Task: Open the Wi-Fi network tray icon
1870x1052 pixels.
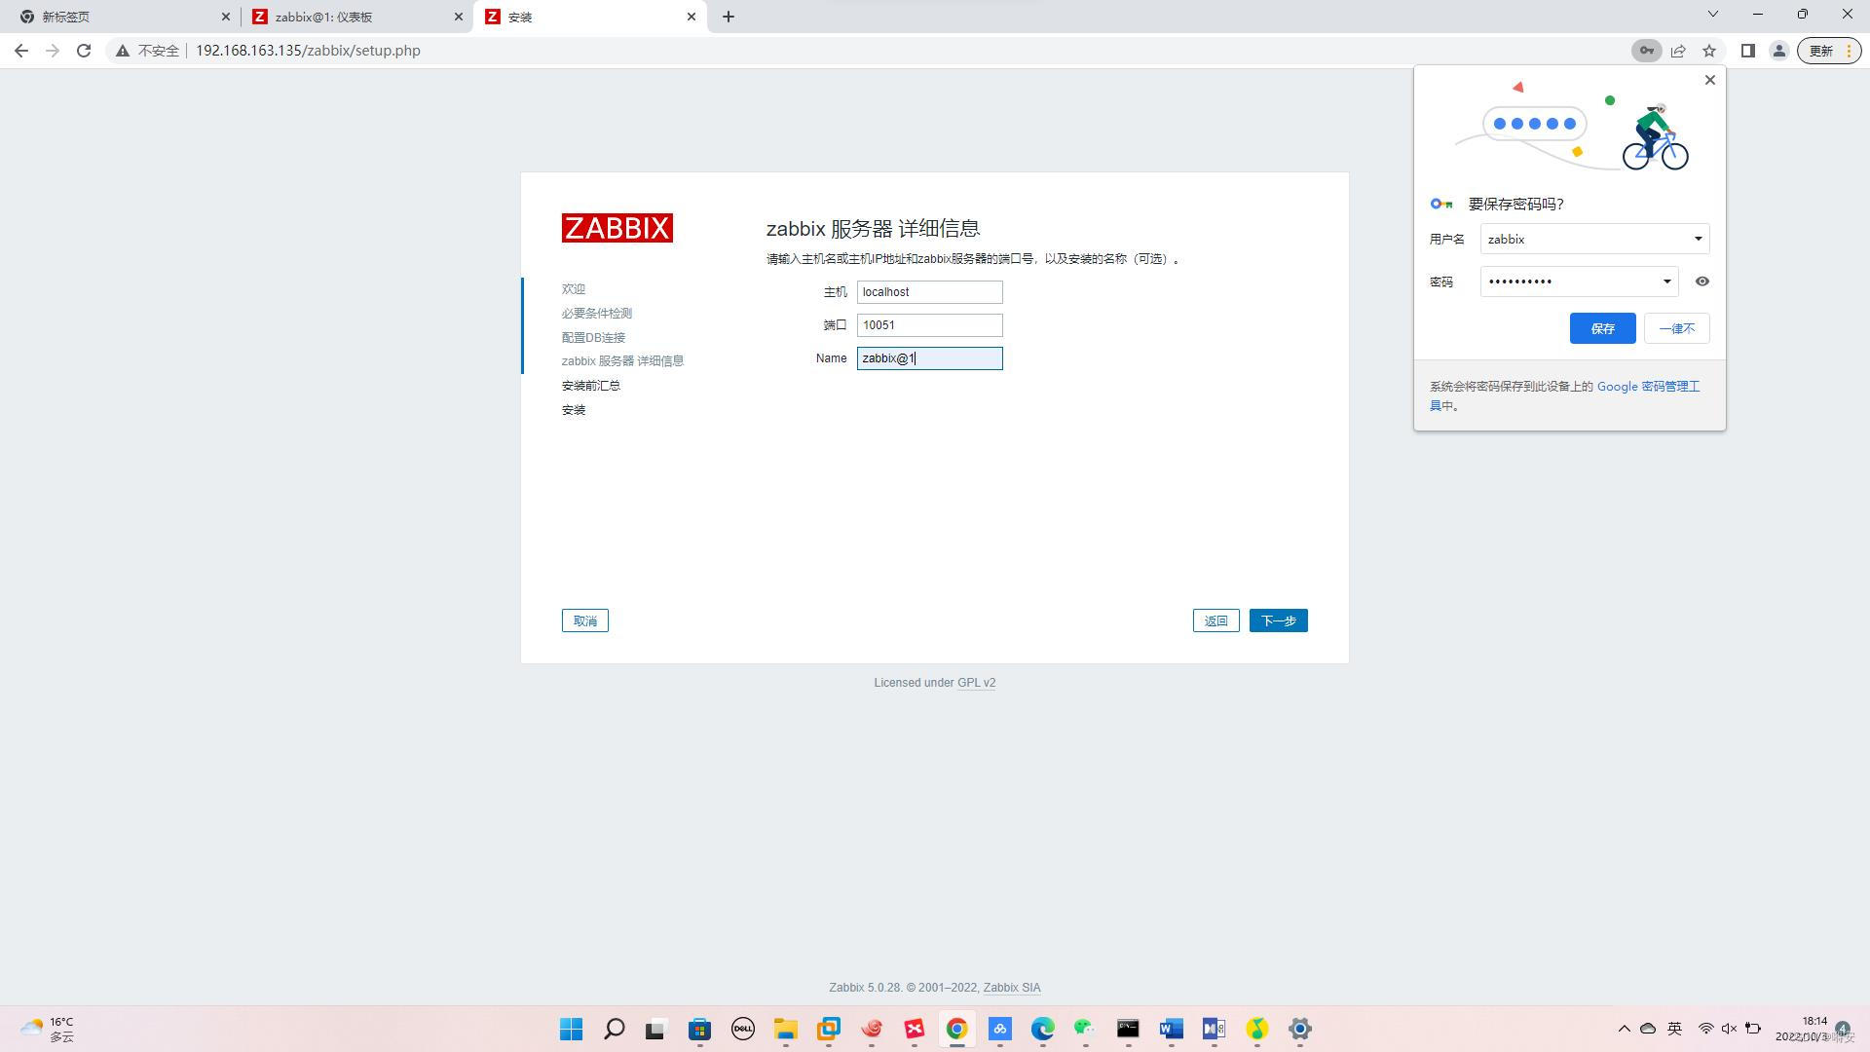Action: pyautogui.click(x=1705, y=1029)
